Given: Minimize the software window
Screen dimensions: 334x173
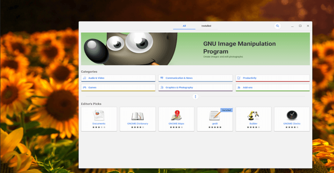Looking at the screenshot, I should click(292, 26).
